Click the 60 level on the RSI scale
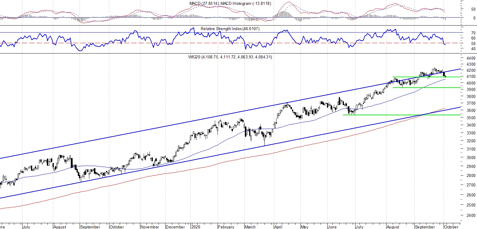The height and width of the screenshot is (229, 477). 473,38
